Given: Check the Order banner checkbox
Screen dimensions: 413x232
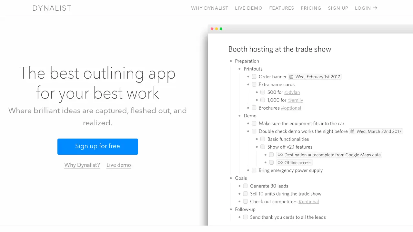Looking at the screenshot, I should coord(254,77).
